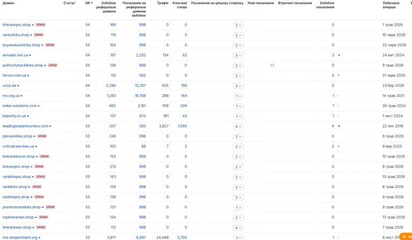This screenshot has height=240, width=412.
Task: Open seolinkpro.shop domain link
Action: point(16,197)
